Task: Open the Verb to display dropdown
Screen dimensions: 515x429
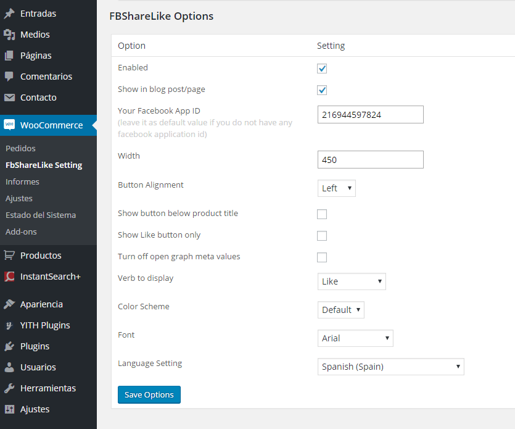Action: click(352, 281)
